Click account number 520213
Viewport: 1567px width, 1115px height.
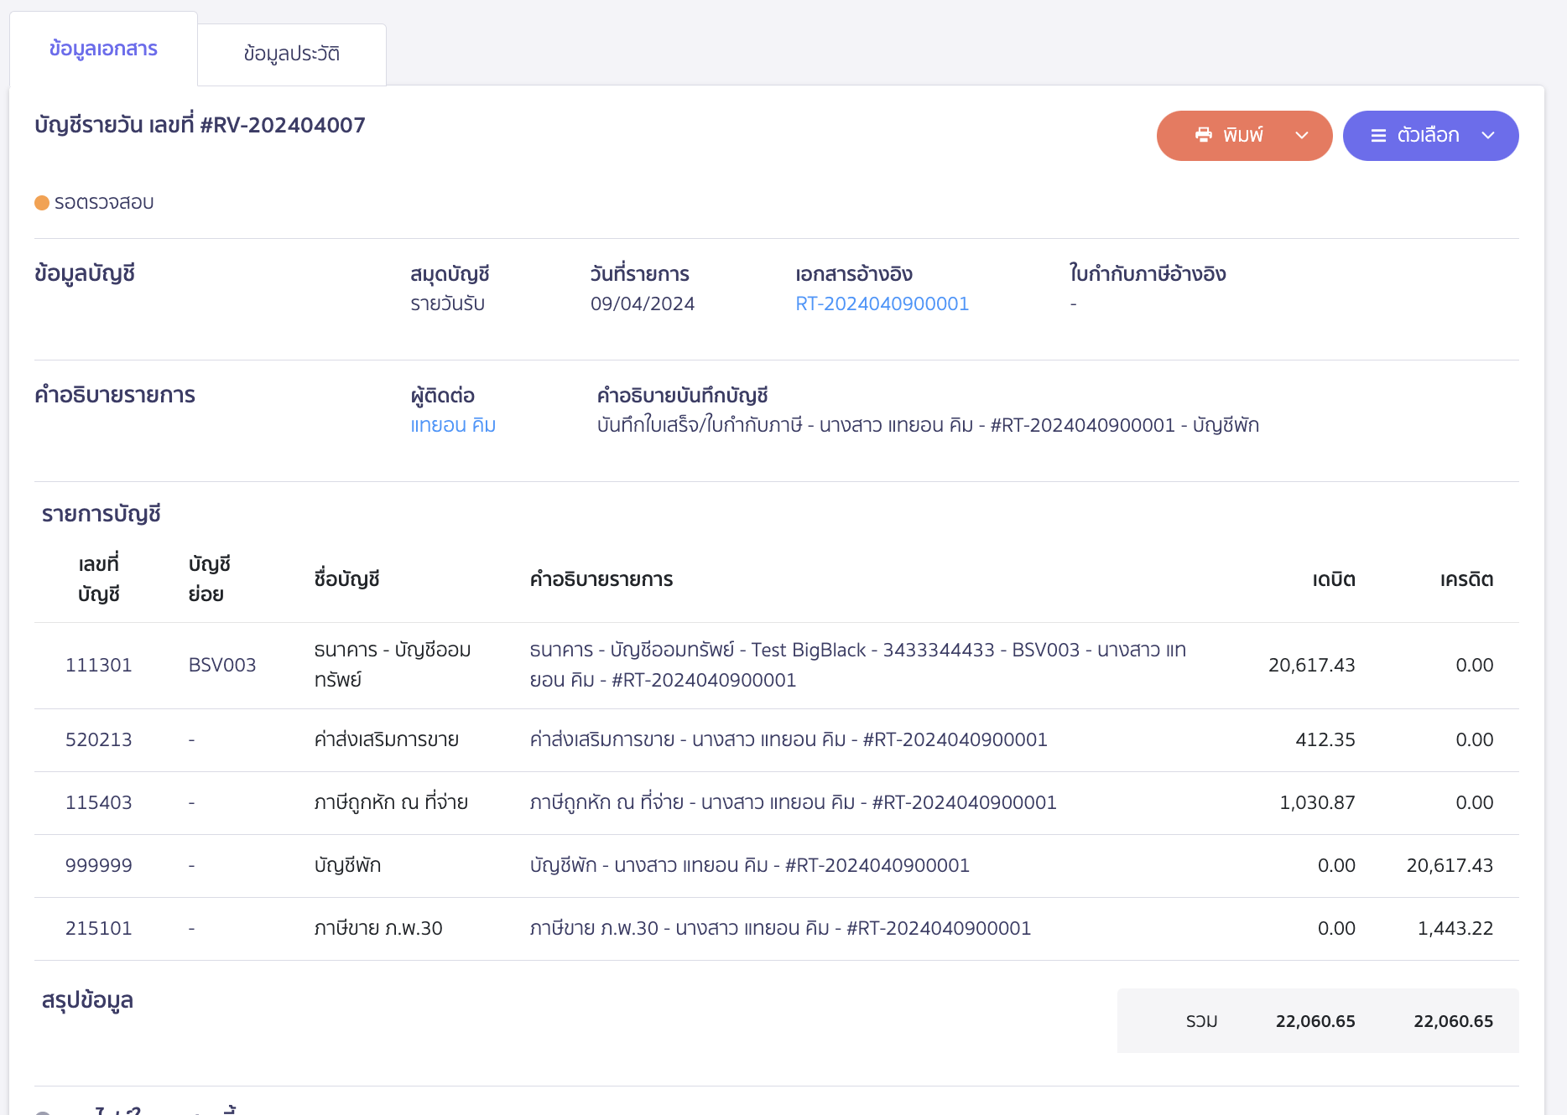click(99, 739)
